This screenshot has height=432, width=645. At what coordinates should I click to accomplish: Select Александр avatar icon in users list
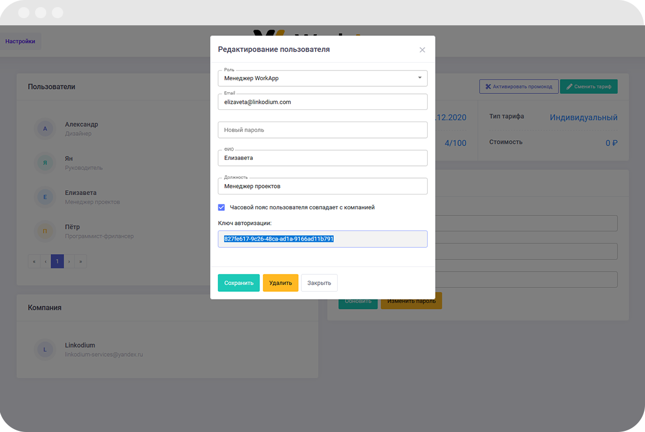tap(45, 129)
